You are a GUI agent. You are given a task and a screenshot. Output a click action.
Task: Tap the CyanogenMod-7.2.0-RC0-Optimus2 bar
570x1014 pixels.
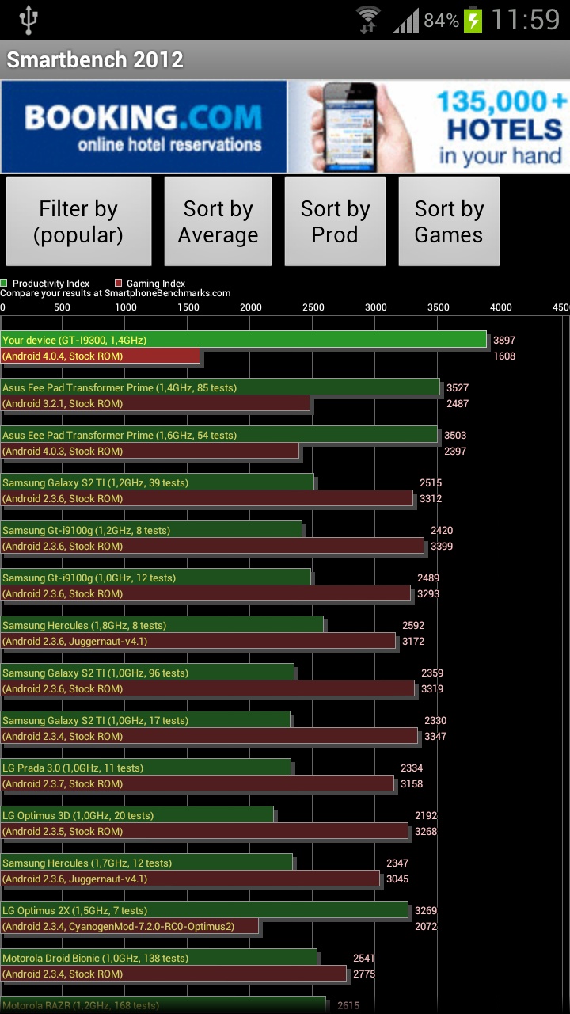coord(129,926)
